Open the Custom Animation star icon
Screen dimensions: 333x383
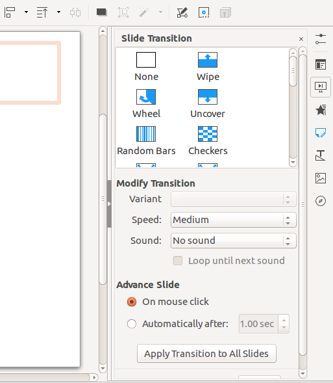point(320,110)
